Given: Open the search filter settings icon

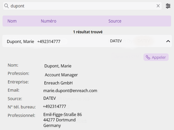Looking at the screenshot, I should tap(168, 6).
